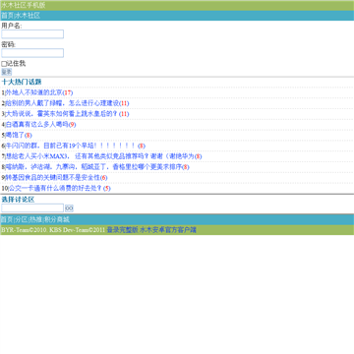Screen dimensions: 354x354
Task: Open topic 牛闪闪的群，目前已有19个旱焰
Action: tap(75, 146)
